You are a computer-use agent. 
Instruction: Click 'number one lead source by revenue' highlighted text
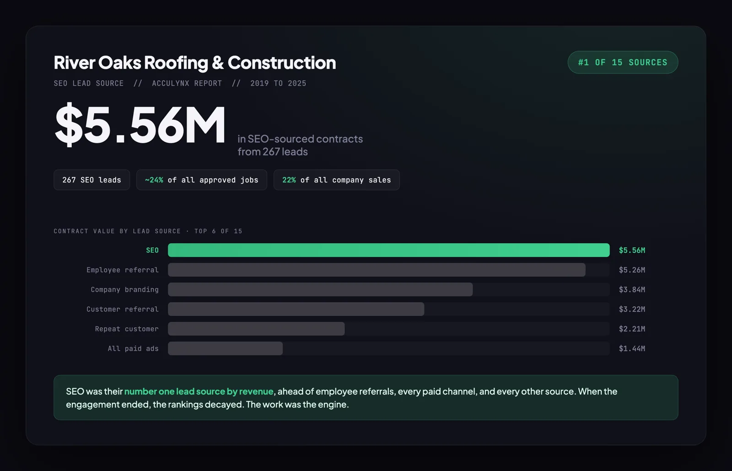coord(199,391)
